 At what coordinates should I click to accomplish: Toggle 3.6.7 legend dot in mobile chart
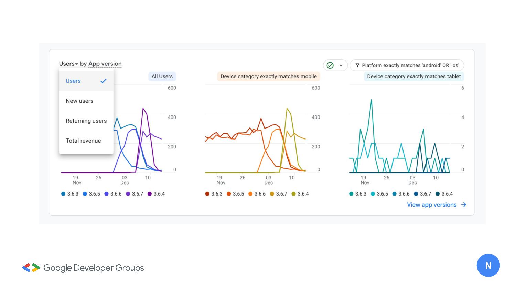[x=272, y=194]
